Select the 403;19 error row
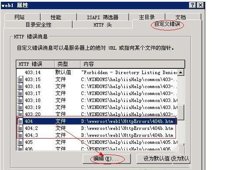Viewport: 239px width, 170px height. pos(97,107)
